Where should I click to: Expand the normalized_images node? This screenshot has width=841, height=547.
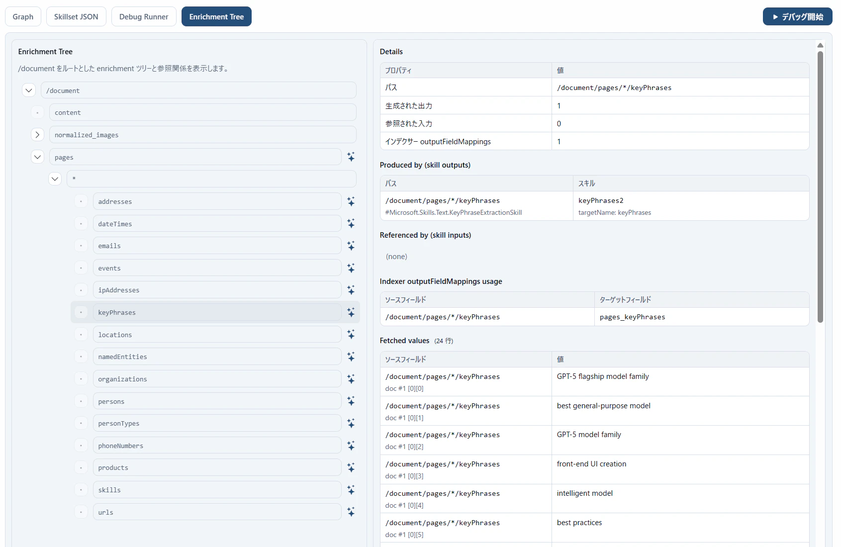(37, 135)
